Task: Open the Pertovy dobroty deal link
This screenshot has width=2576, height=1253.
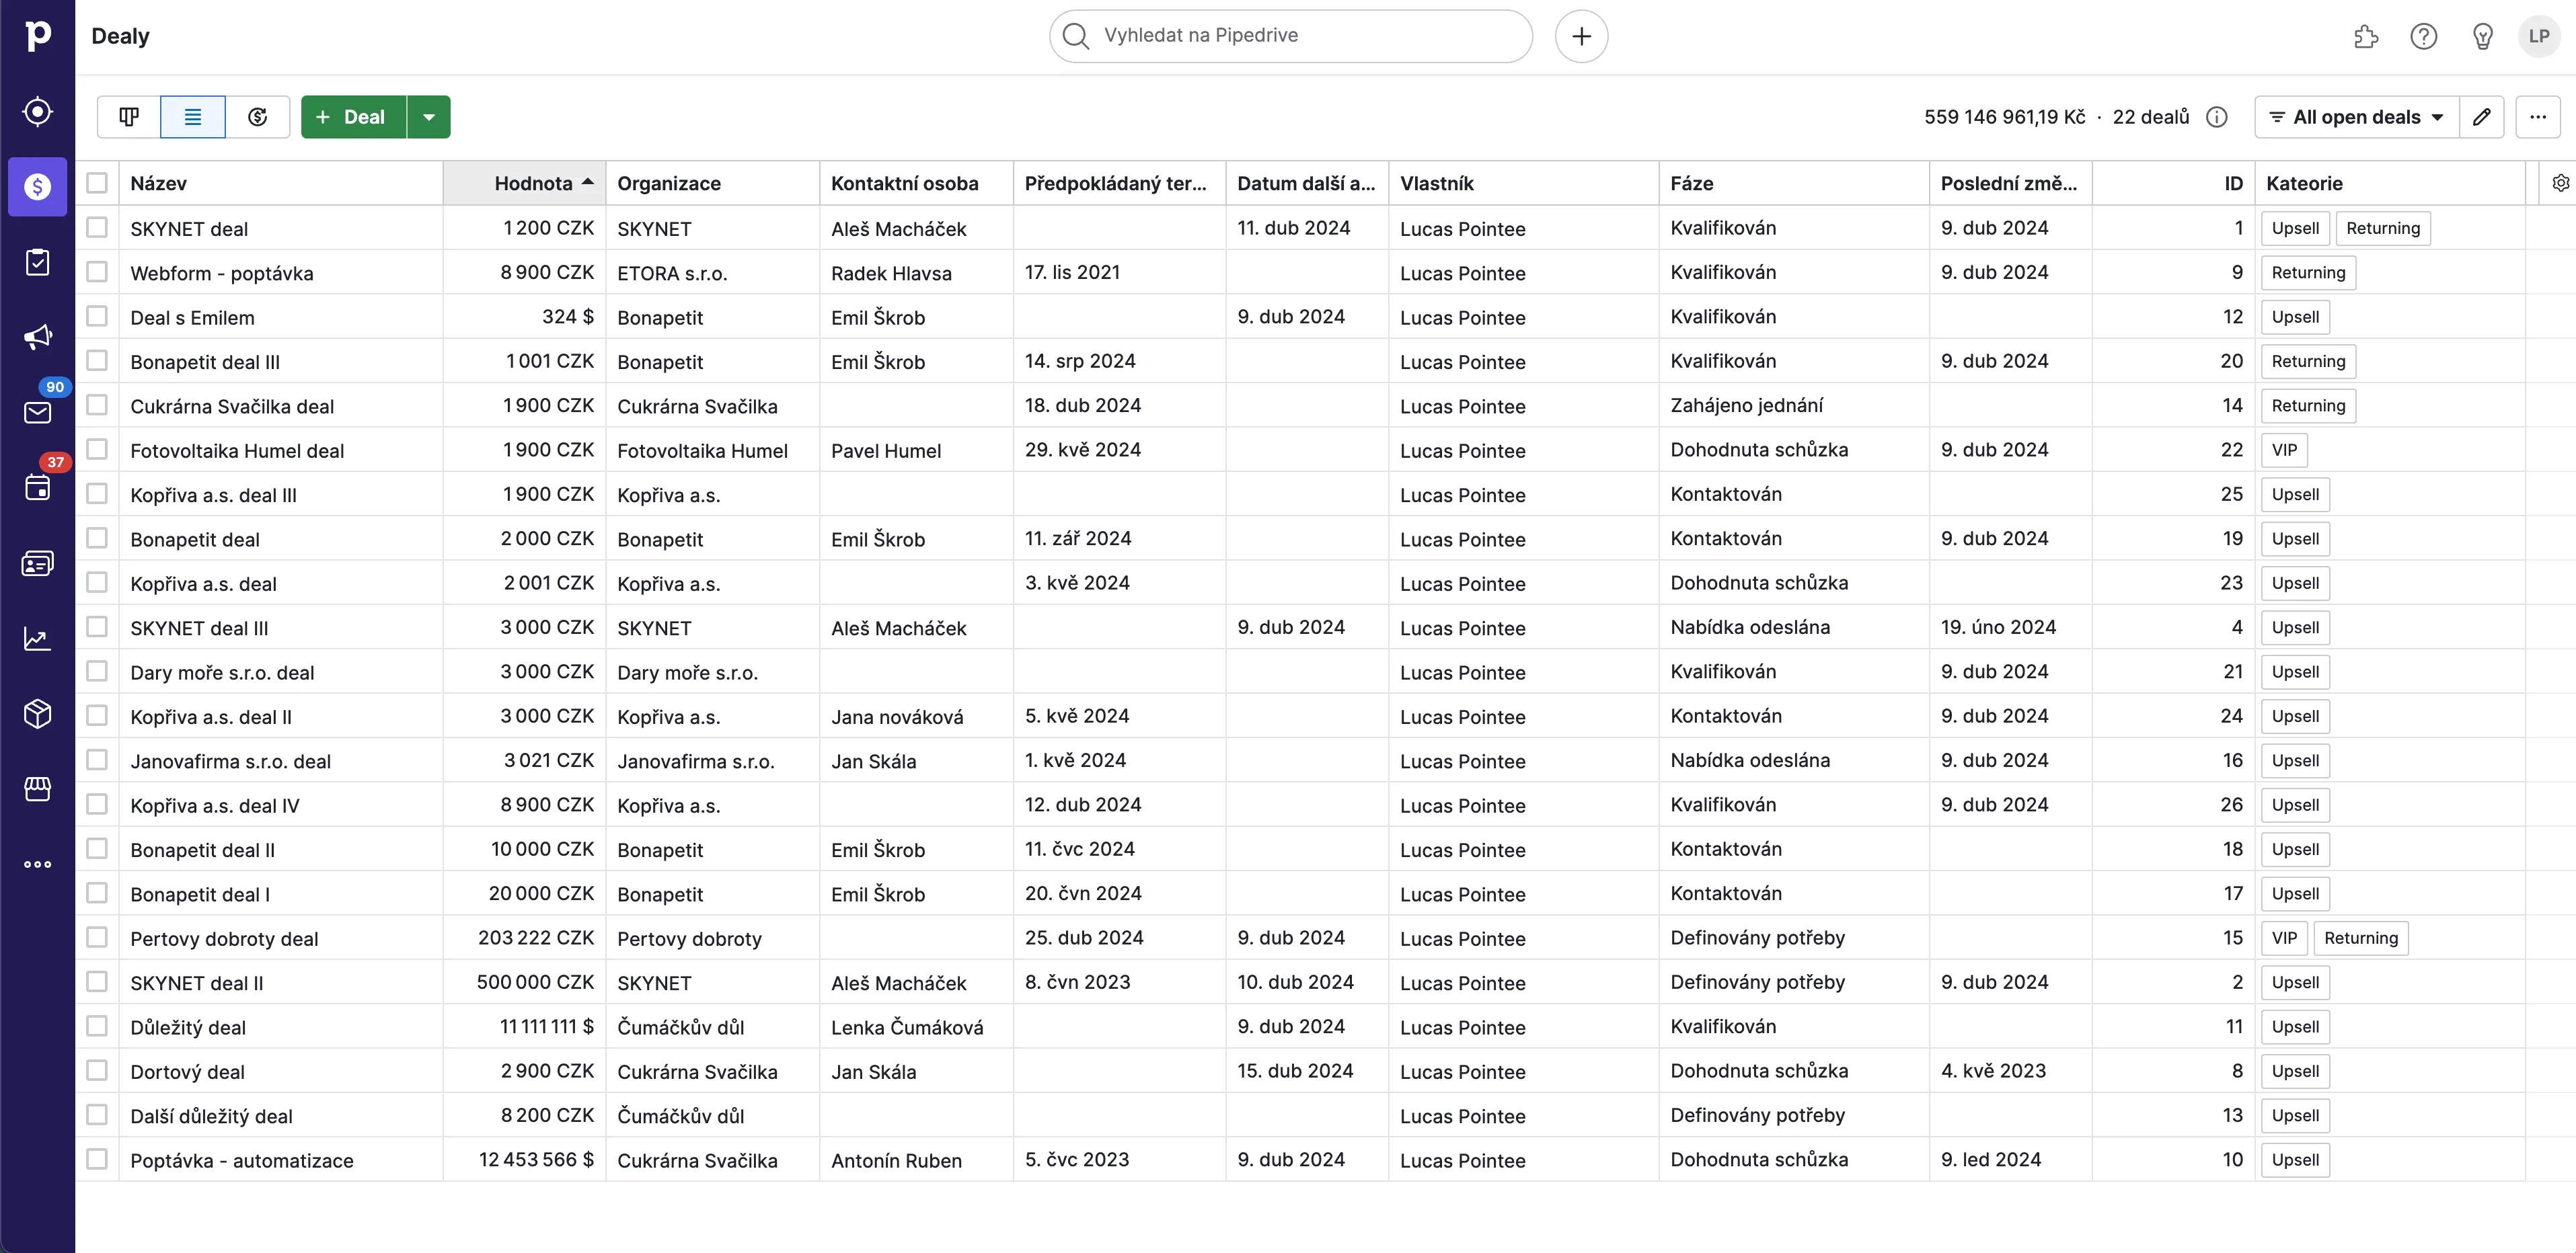Action: [x=224, y=938]
